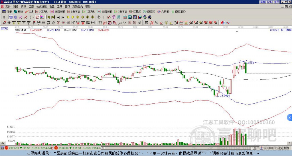292x156 pixels.
Task: Click the bottom scrollbar's left arrow
Action: (x=103, y=148)
